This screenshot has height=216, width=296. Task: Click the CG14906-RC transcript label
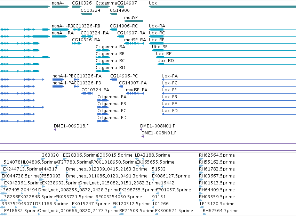pyautogui.click(x=124, y=26)
